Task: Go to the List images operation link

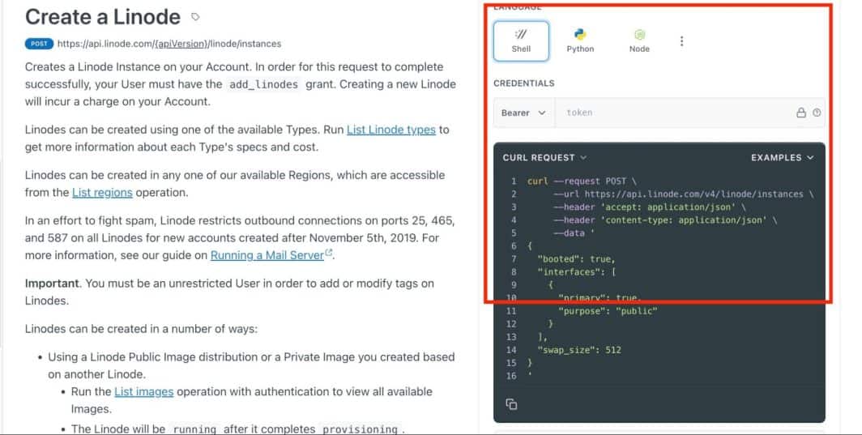Action: point(143,391)
